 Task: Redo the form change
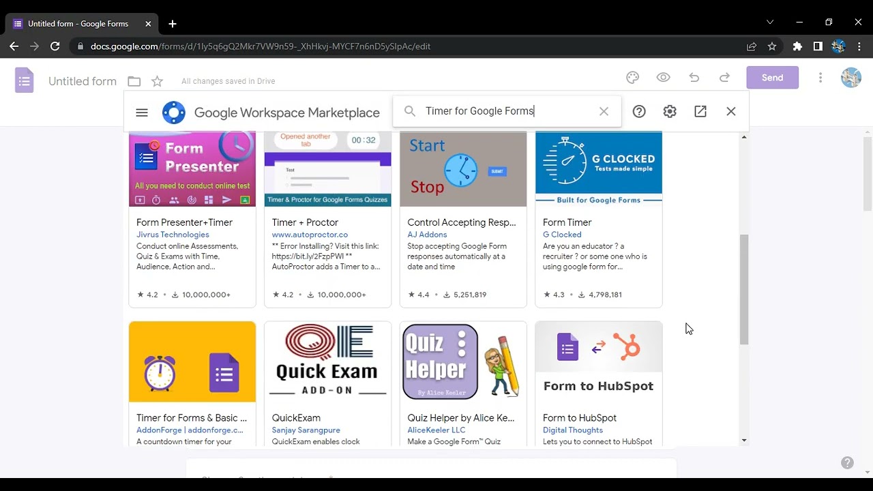[x=725, y=78]
